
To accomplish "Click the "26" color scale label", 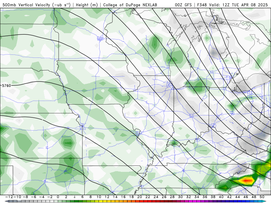I will [x=164, y=197].
